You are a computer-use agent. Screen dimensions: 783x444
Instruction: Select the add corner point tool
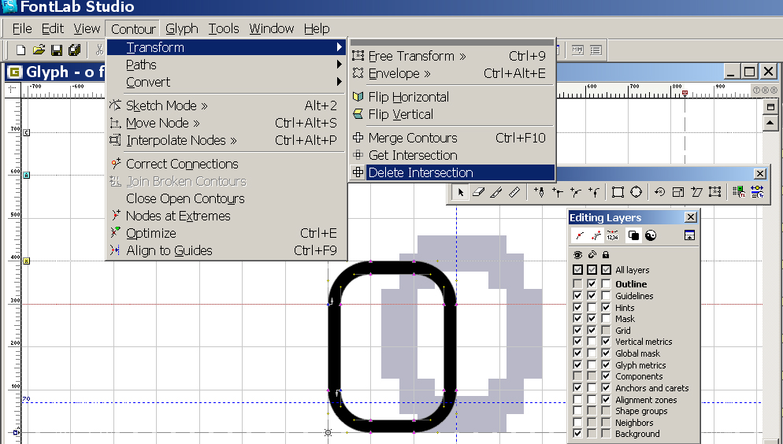(x=557, y=192)
